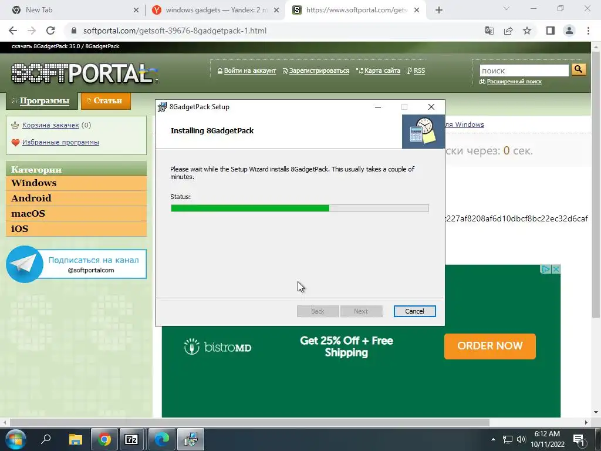601x451 pixels.
Task: Click the network tray icon
Action: 508,439
